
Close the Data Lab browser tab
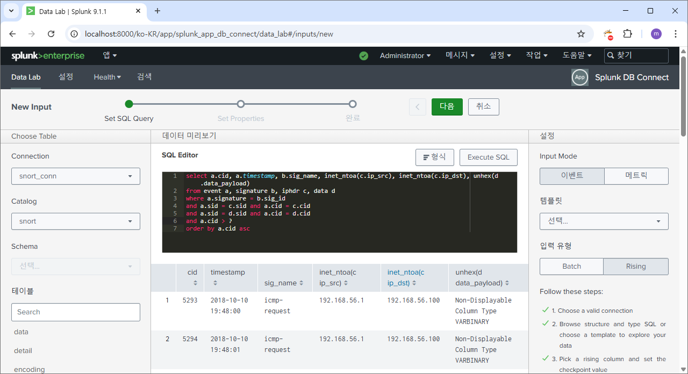point(139,11)
